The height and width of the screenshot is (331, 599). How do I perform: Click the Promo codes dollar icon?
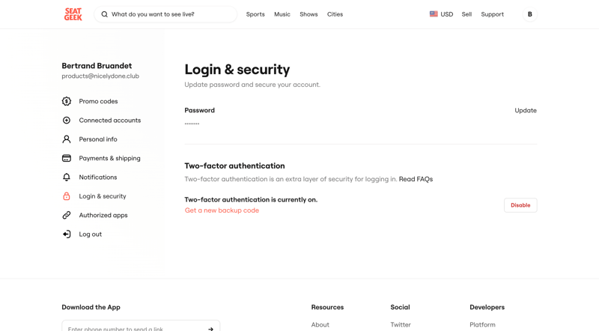[67, 101]
